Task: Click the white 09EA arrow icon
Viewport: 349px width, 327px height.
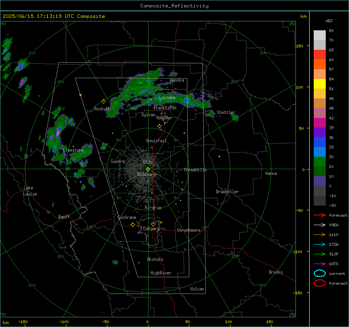Action: 320,225
